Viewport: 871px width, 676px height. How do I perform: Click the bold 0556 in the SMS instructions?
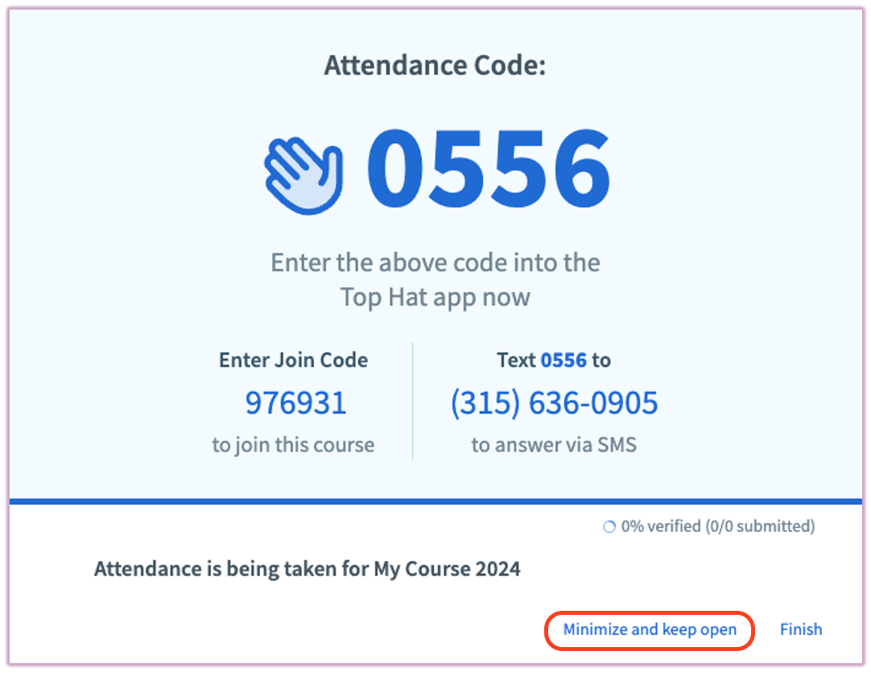pyautogui.click(x=563, y=360)
